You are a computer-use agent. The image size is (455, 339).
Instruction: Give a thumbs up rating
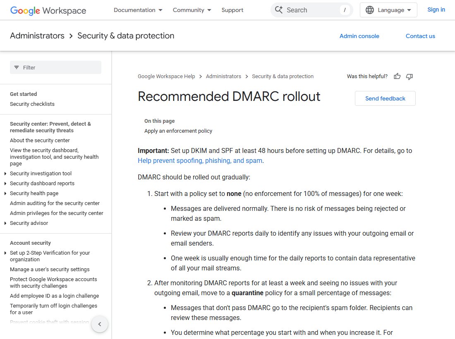click(397, 76)
